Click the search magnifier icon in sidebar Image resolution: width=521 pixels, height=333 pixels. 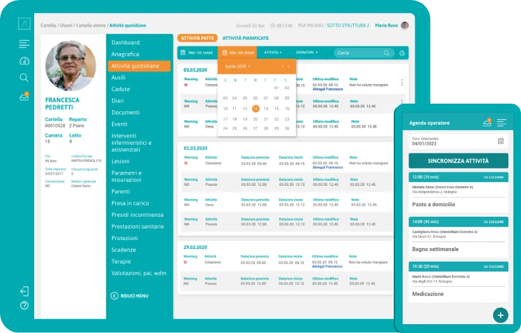(24, 78)
